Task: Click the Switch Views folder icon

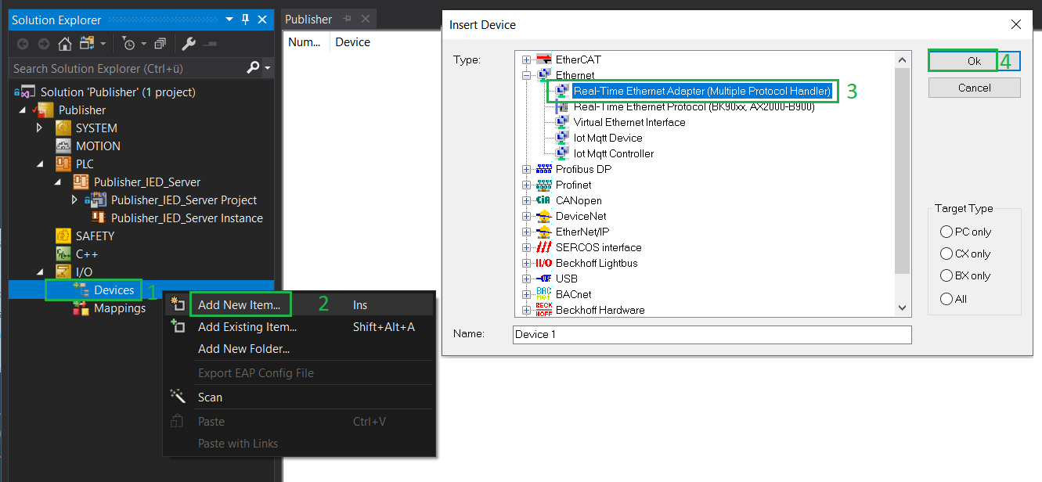Action: point(85,44)
